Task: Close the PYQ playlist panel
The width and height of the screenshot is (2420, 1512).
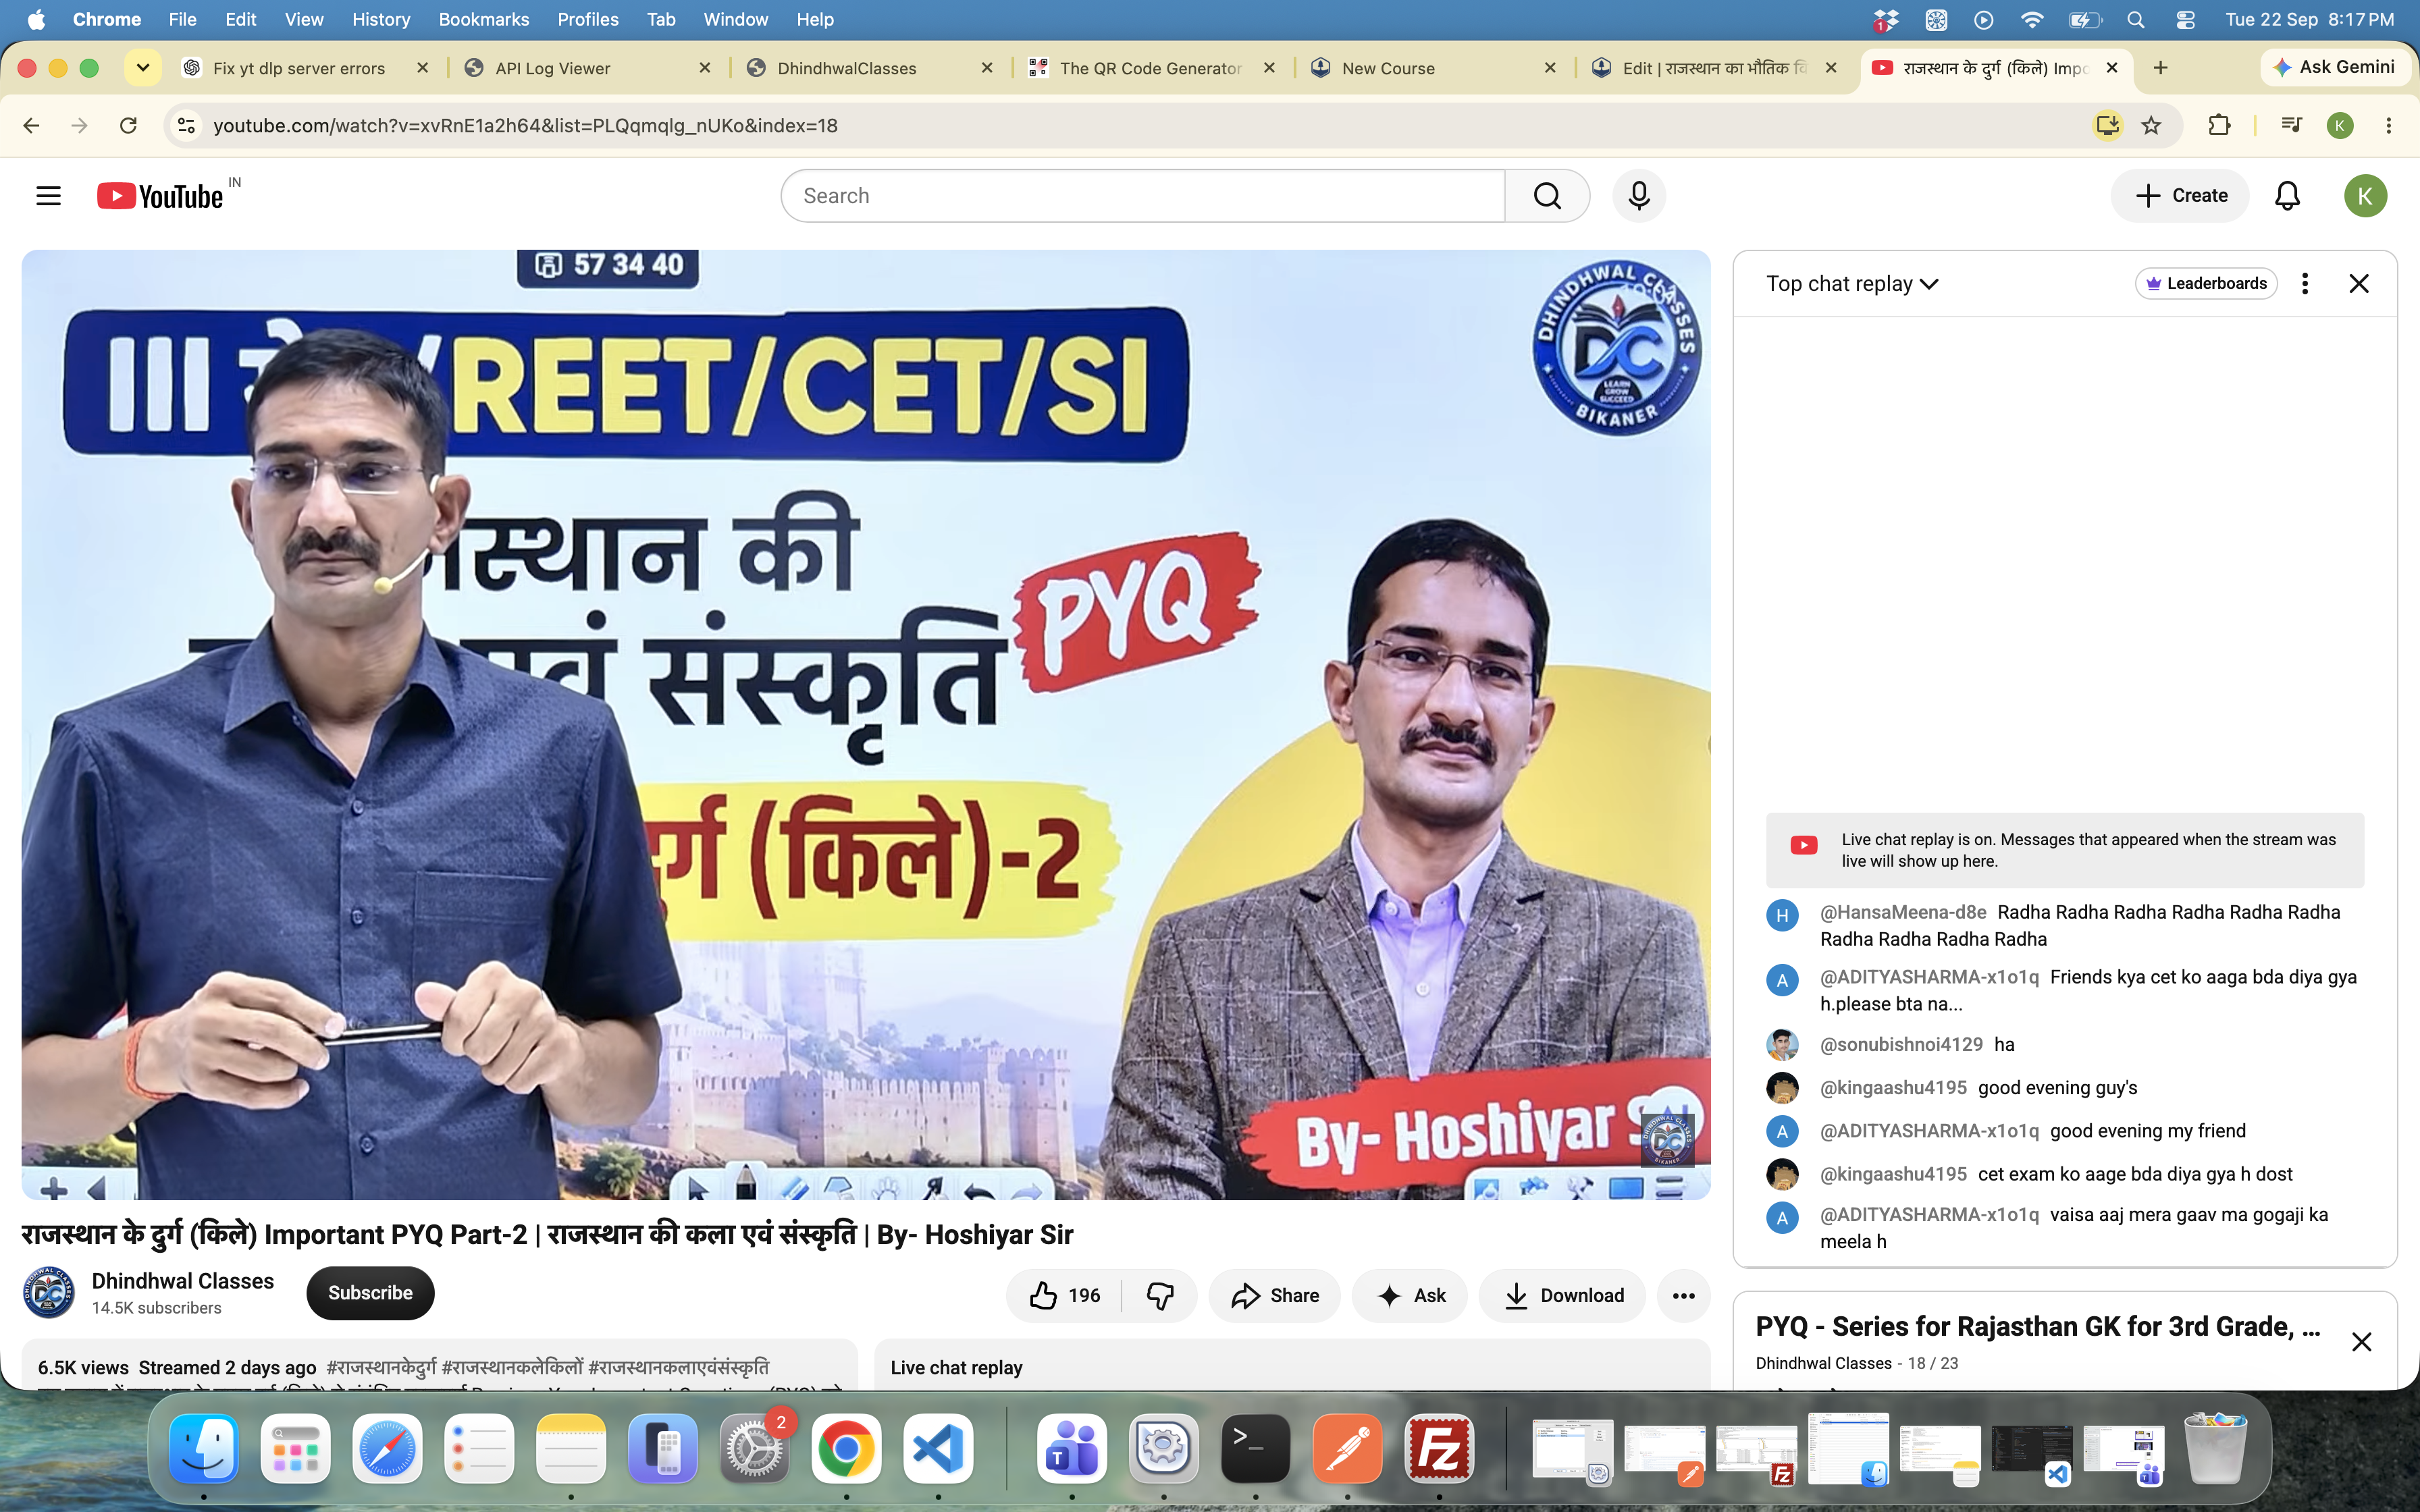Action: click(2361, 1342)
